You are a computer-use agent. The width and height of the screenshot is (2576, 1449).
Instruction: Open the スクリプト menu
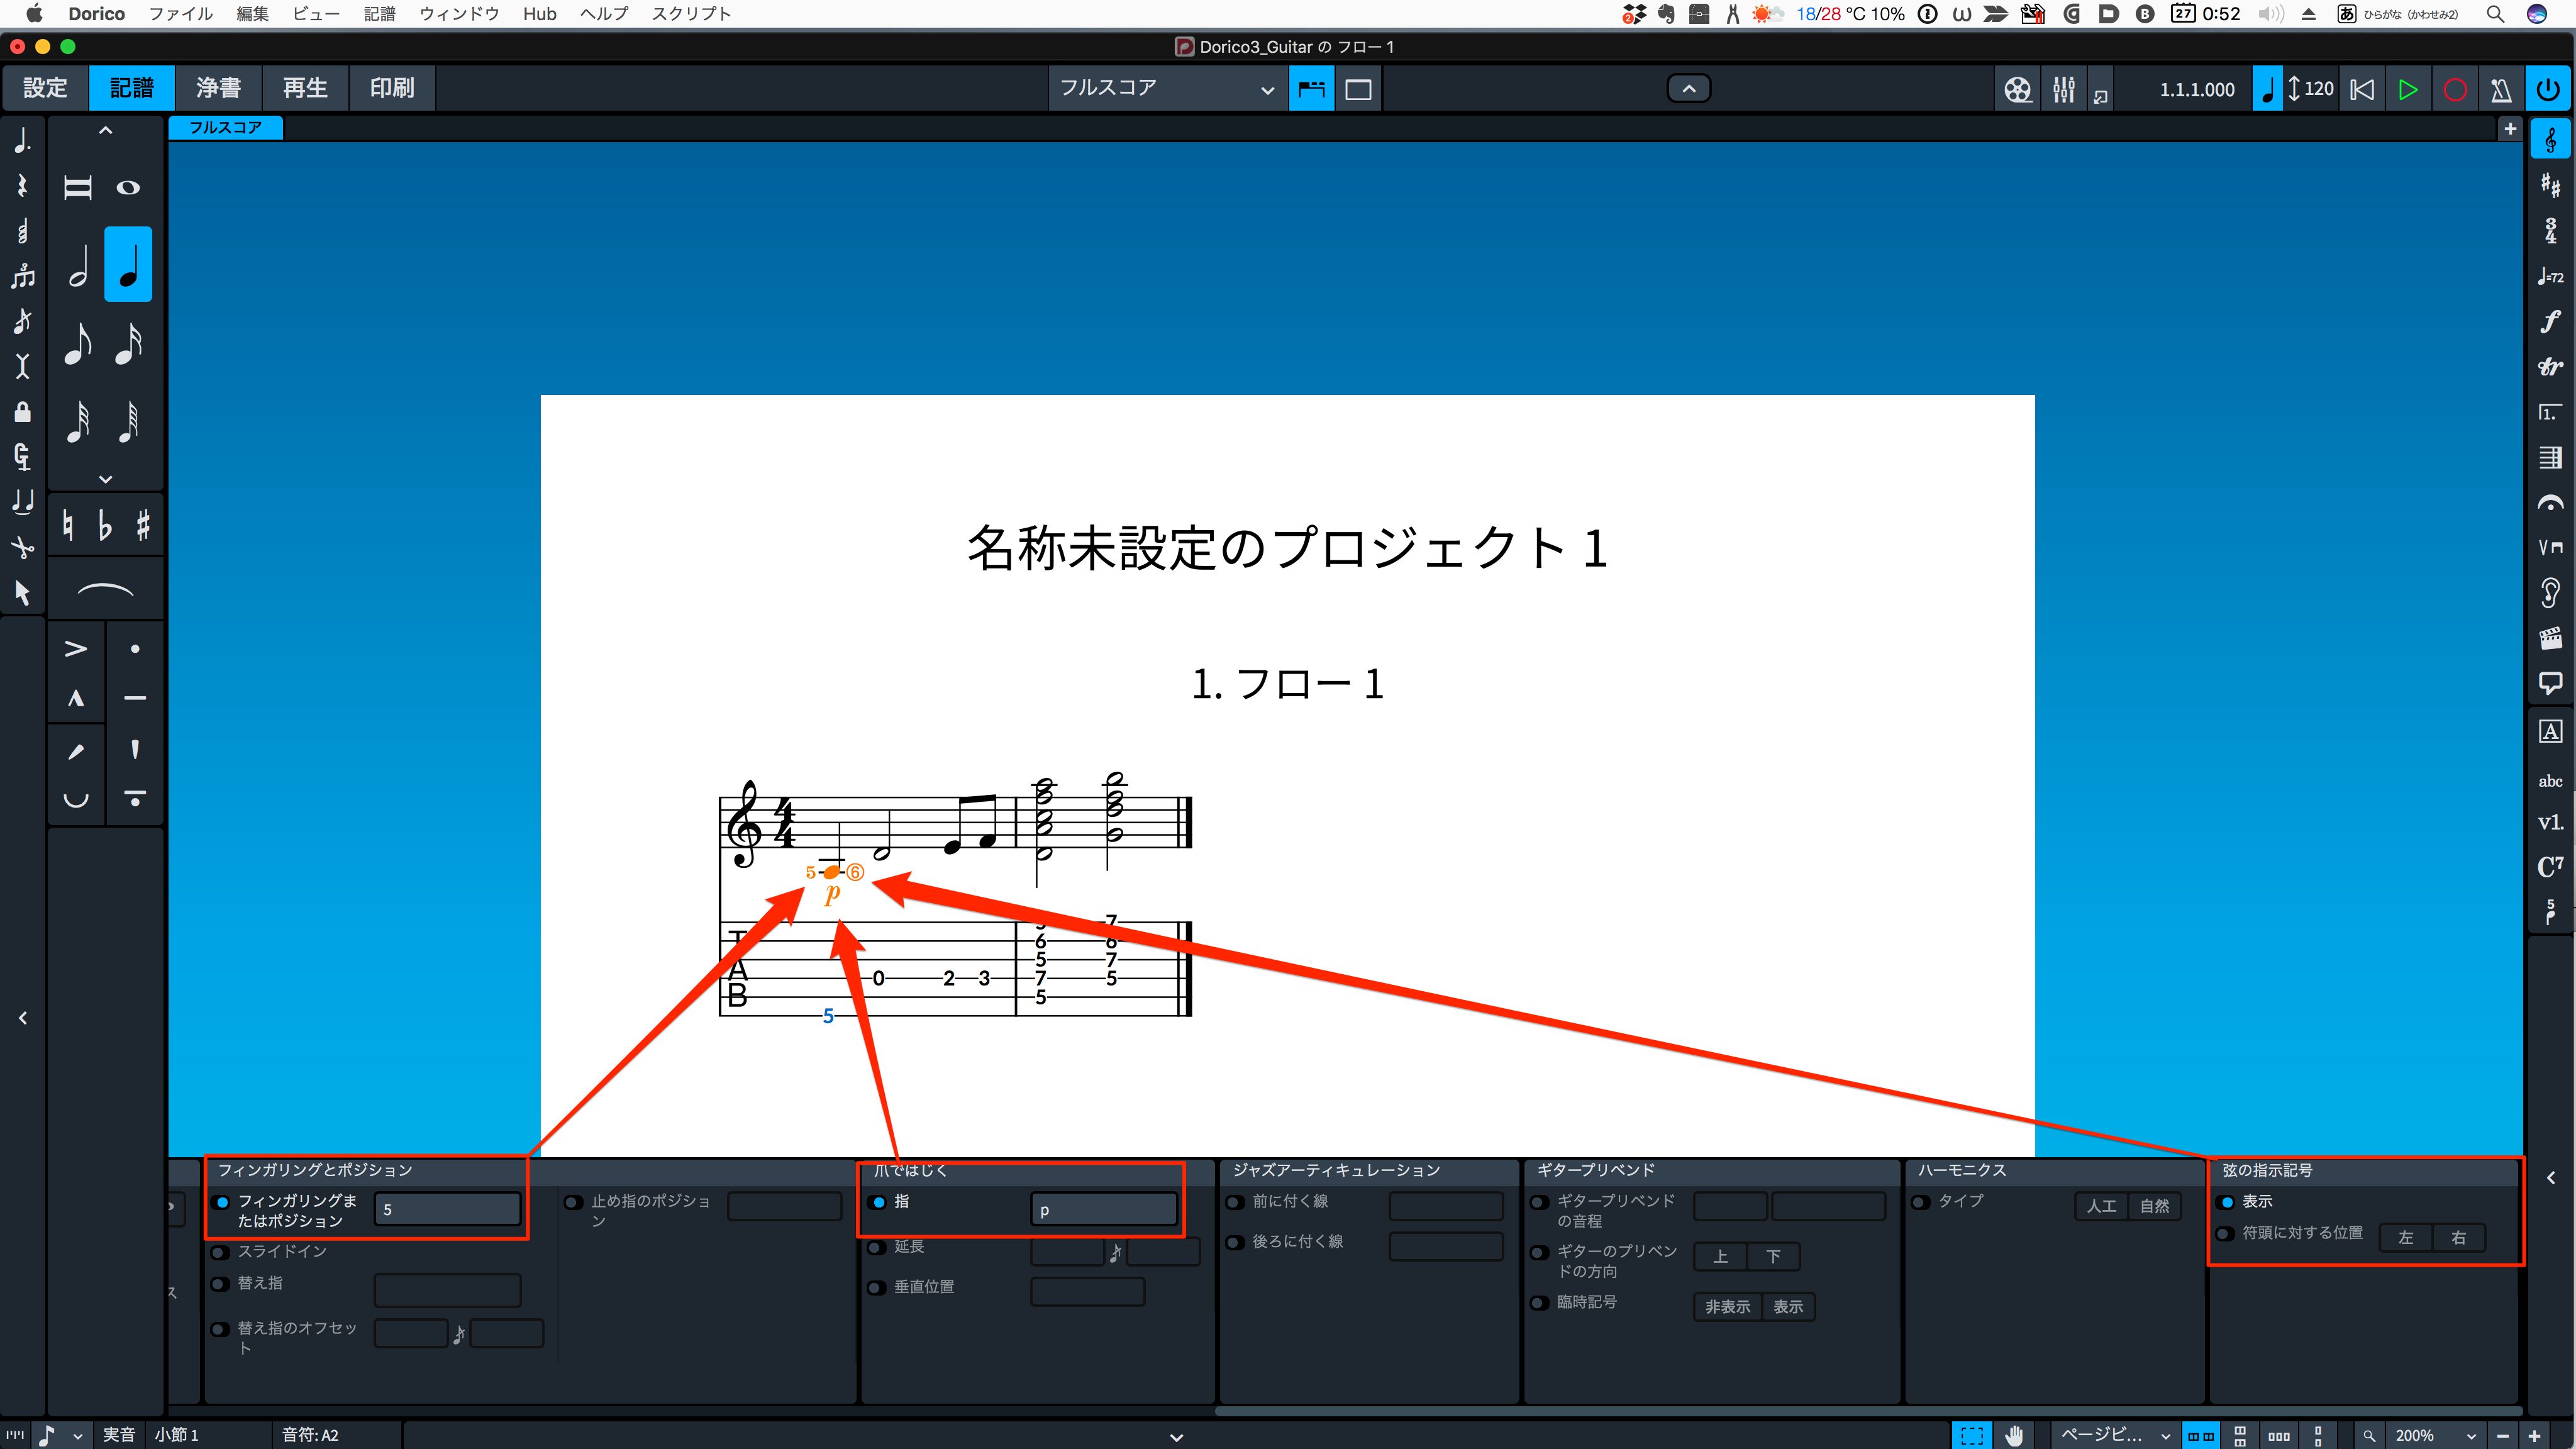(x=691, y=14)
